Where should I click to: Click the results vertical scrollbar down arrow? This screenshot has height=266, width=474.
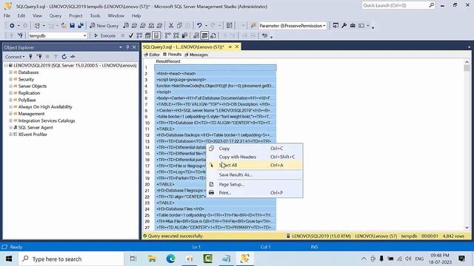[x=467, y=228]
